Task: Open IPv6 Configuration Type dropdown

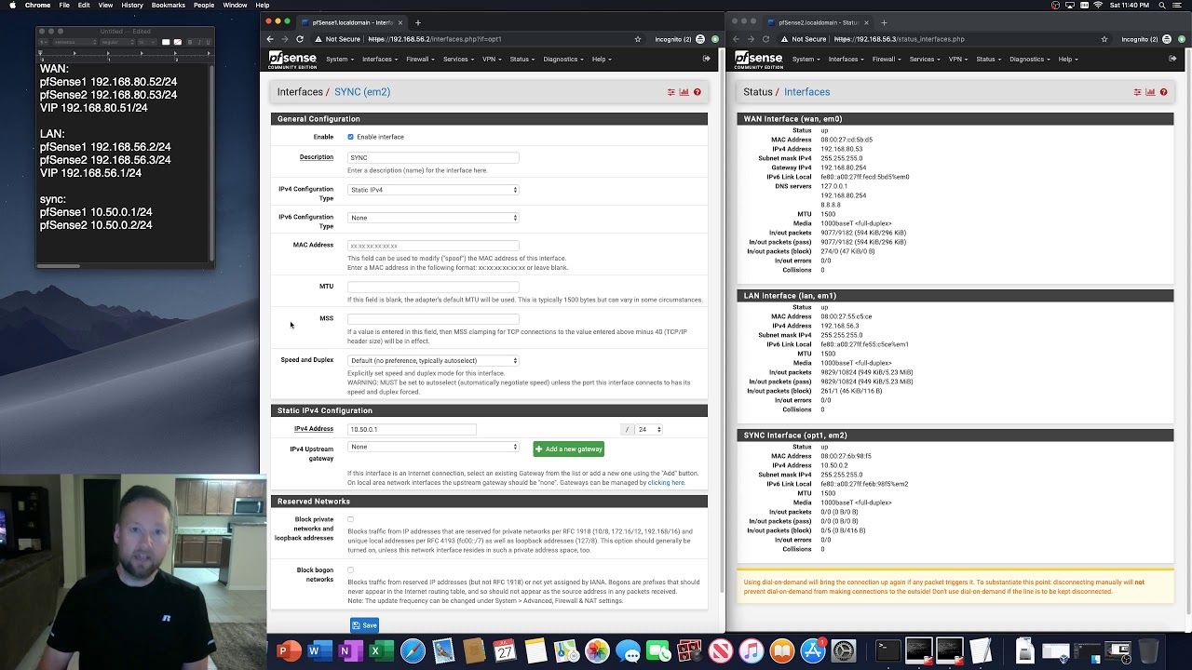Action: click(433, 218)
